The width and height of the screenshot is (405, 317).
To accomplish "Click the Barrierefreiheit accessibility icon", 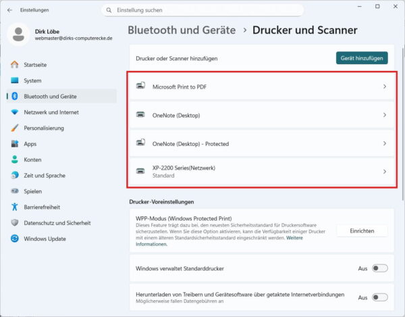I will coord(15,207).
